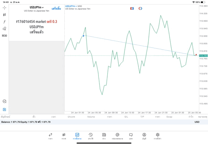208x145 pixels.
Task: Open the chart objects shapes icon
Action: 5,29
